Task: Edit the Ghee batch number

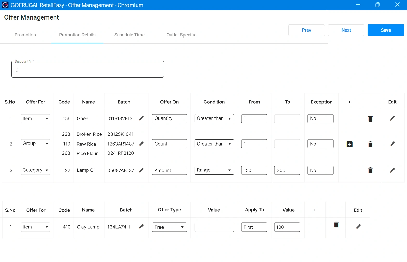Action: pos(141,118)
